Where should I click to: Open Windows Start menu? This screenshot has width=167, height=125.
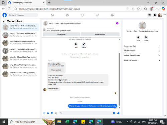(4, 122)
